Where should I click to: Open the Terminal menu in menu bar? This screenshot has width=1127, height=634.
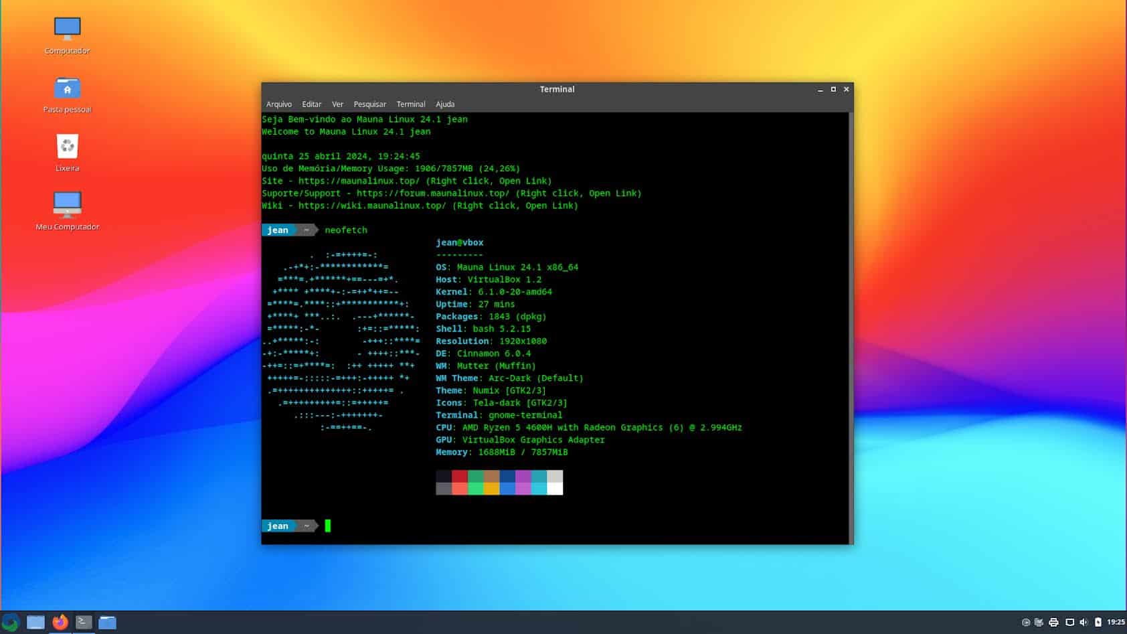(x=411, y=104)
